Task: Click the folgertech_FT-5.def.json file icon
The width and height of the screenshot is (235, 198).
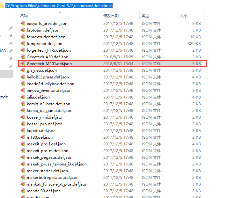Action: click(23, 50)
